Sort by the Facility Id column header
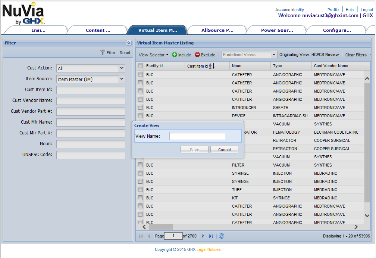The height and width of the screenshot is (258, 376). pyautogui.click(x=164, y=66)
